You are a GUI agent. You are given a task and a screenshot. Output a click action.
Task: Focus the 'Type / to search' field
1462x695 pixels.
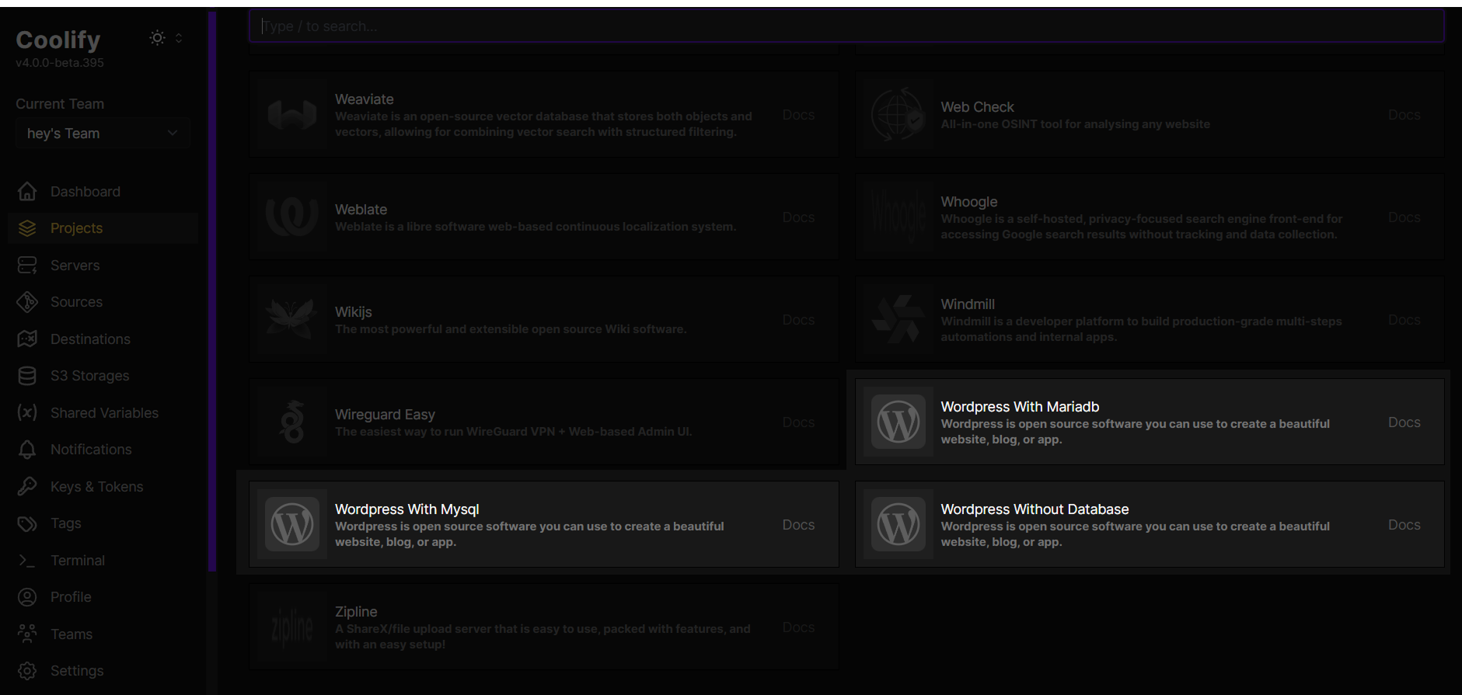click(x=846, y=26)
